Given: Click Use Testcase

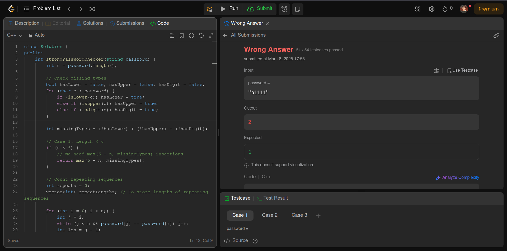Looking at the screenshot, I should tap(462, 70).
